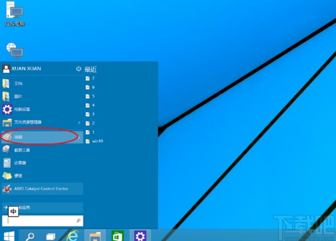Open recent file named 3
The image size is (336, 241).
pyautogui.click(x=90, y=114)
